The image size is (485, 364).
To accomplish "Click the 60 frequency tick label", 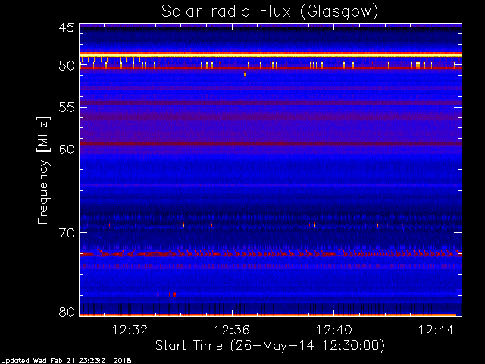I will (x=67, y=149).
